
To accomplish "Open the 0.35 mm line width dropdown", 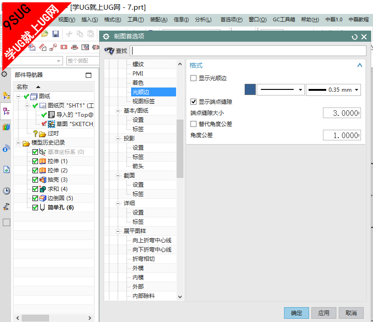I will 333,90.
